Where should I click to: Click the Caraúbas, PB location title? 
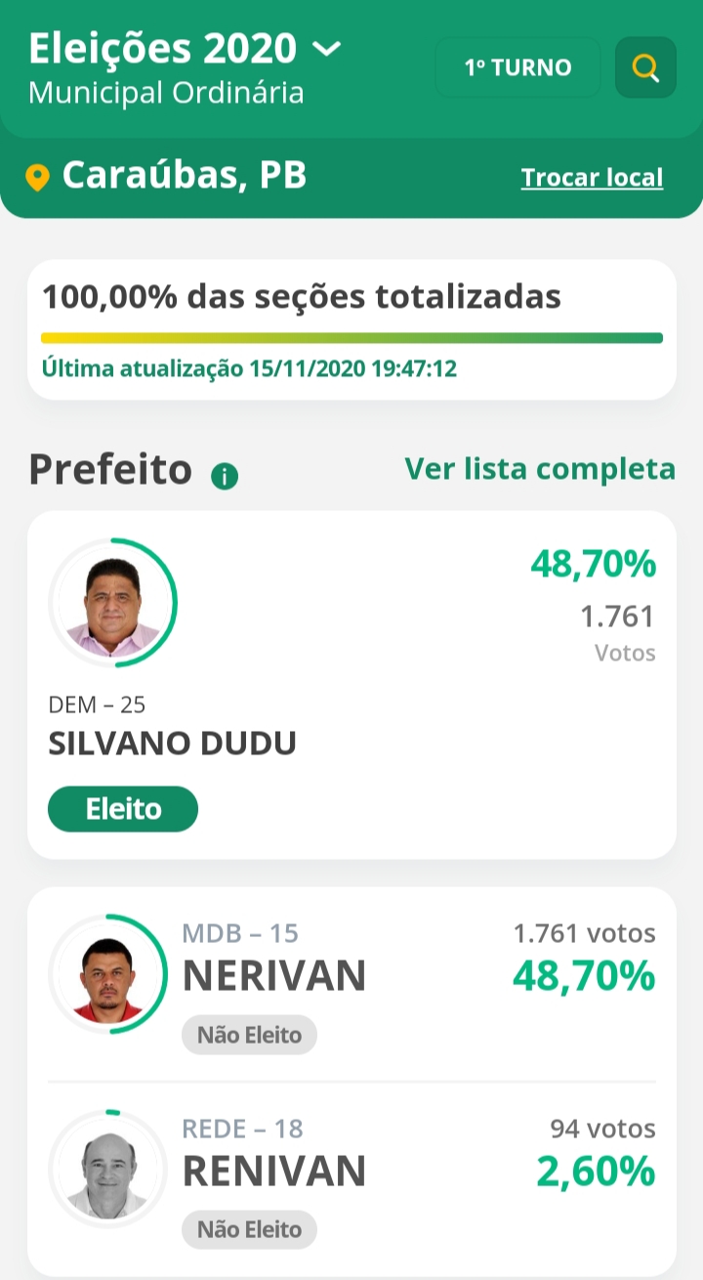(185, 176)
